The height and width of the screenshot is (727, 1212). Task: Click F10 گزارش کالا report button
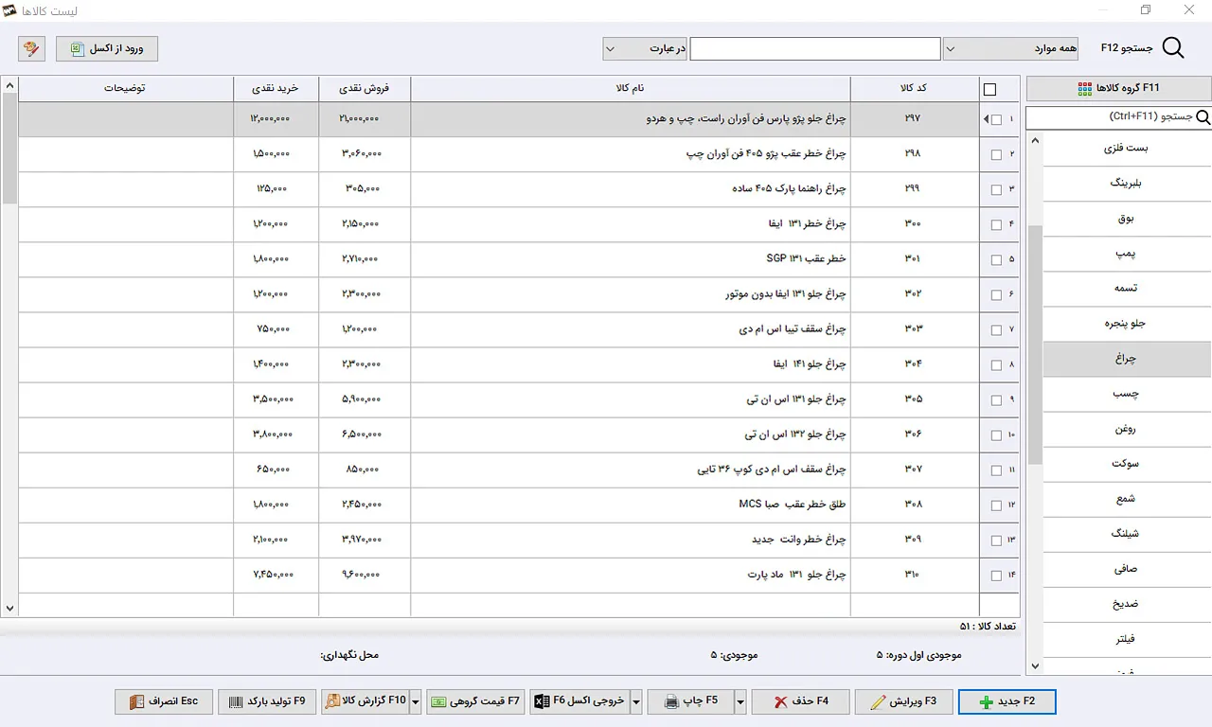pyautogui.click(x=365, y=701)
